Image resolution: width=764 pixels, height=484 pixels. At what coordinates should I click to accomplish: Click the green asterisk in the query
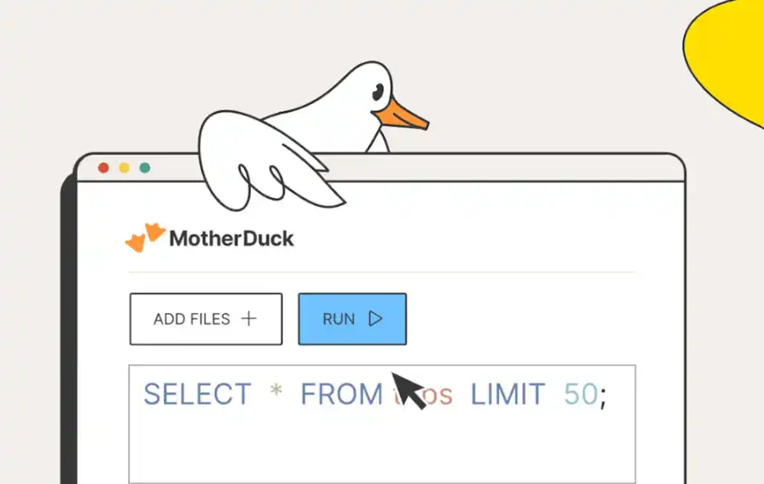pyautogui.click(x=276, y=391)
